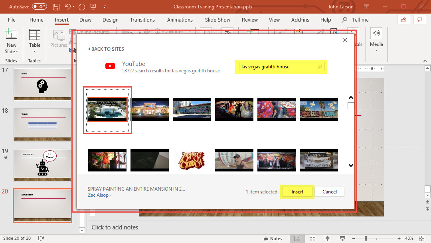Click the Save icon in title bar
This screenshot has height=243, width=431.
[56, 7]
